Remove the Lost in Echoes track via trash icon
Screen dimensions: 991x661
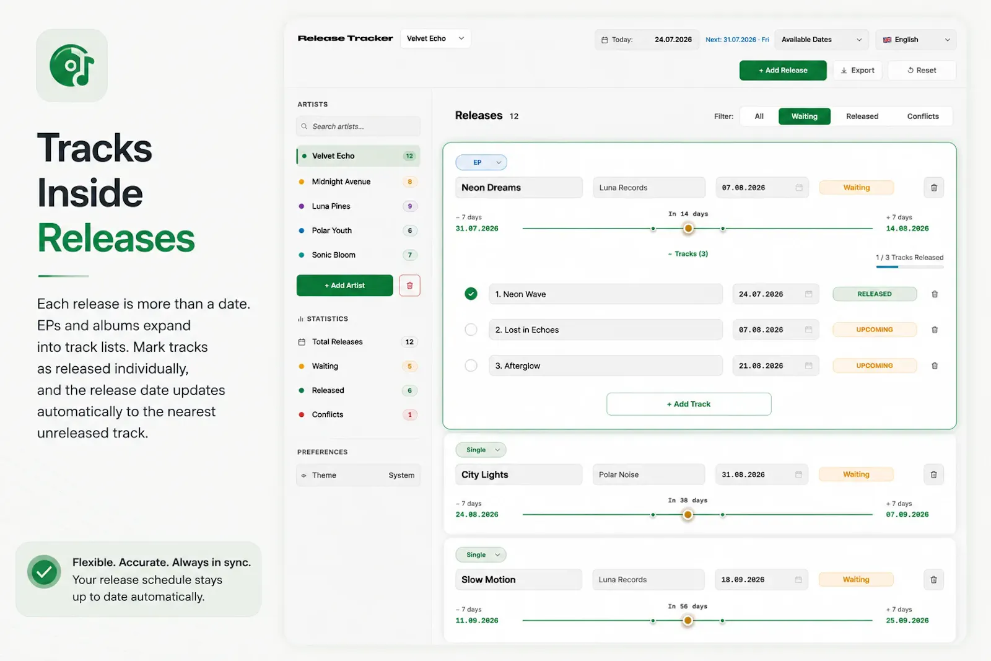(935, 330)
